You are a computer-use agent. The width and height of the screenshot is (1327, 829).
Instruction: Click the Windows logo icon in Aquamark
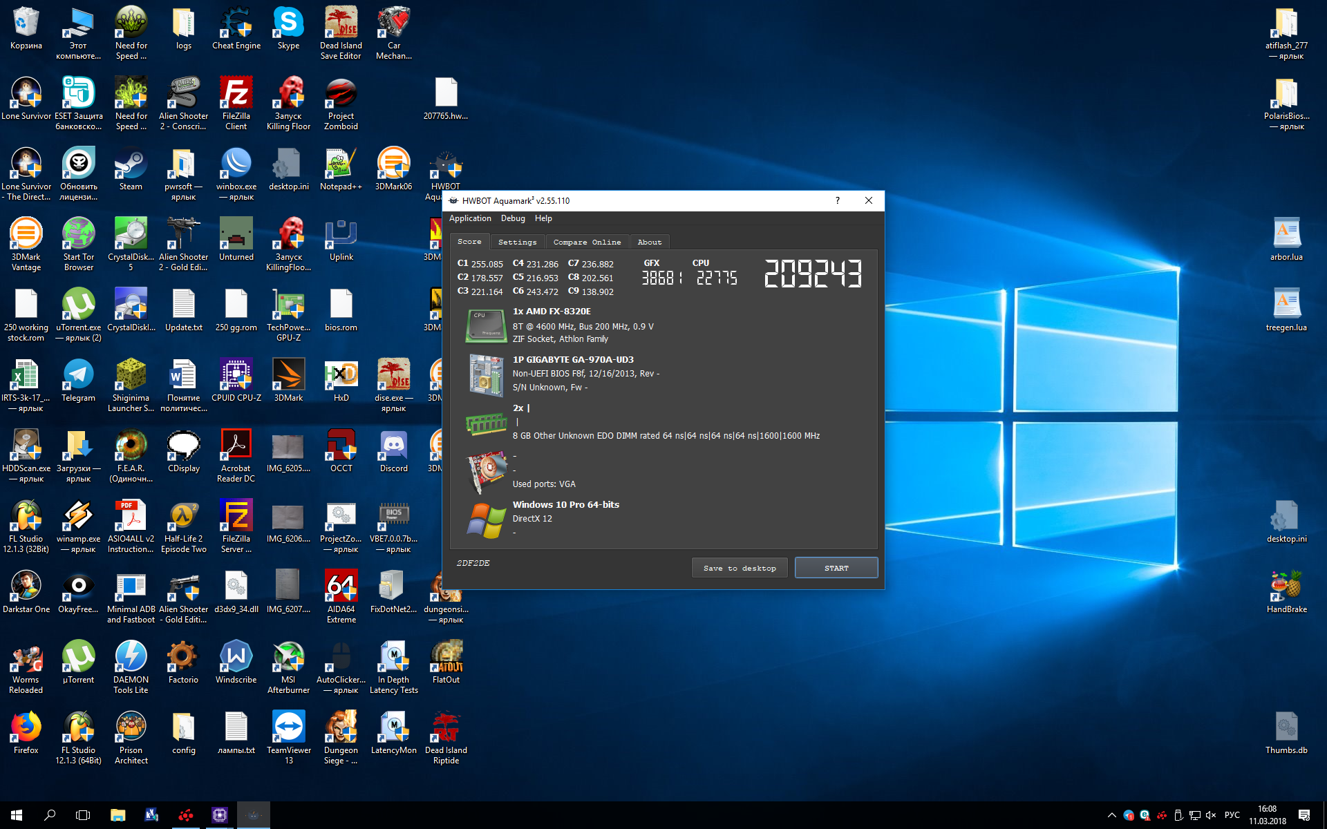coord(487,520)
